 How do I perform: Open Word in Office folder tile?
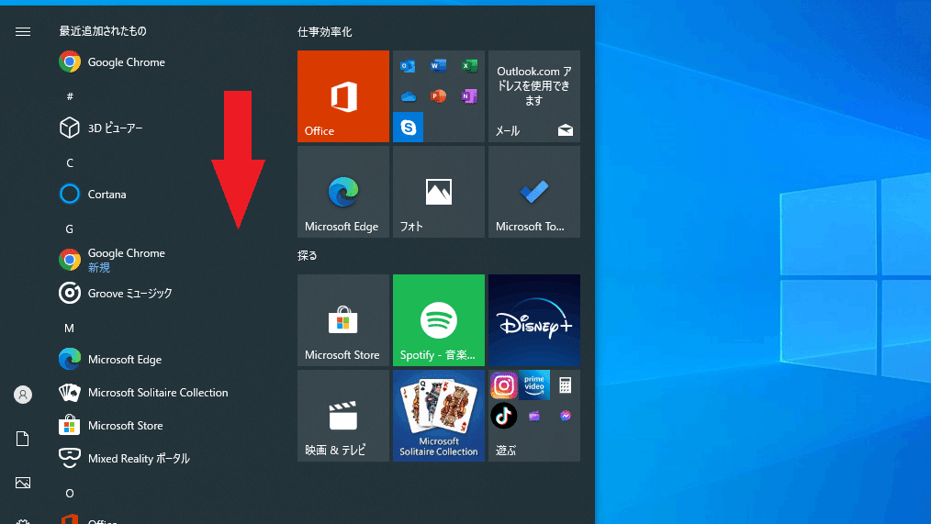[x=438, y=65]
